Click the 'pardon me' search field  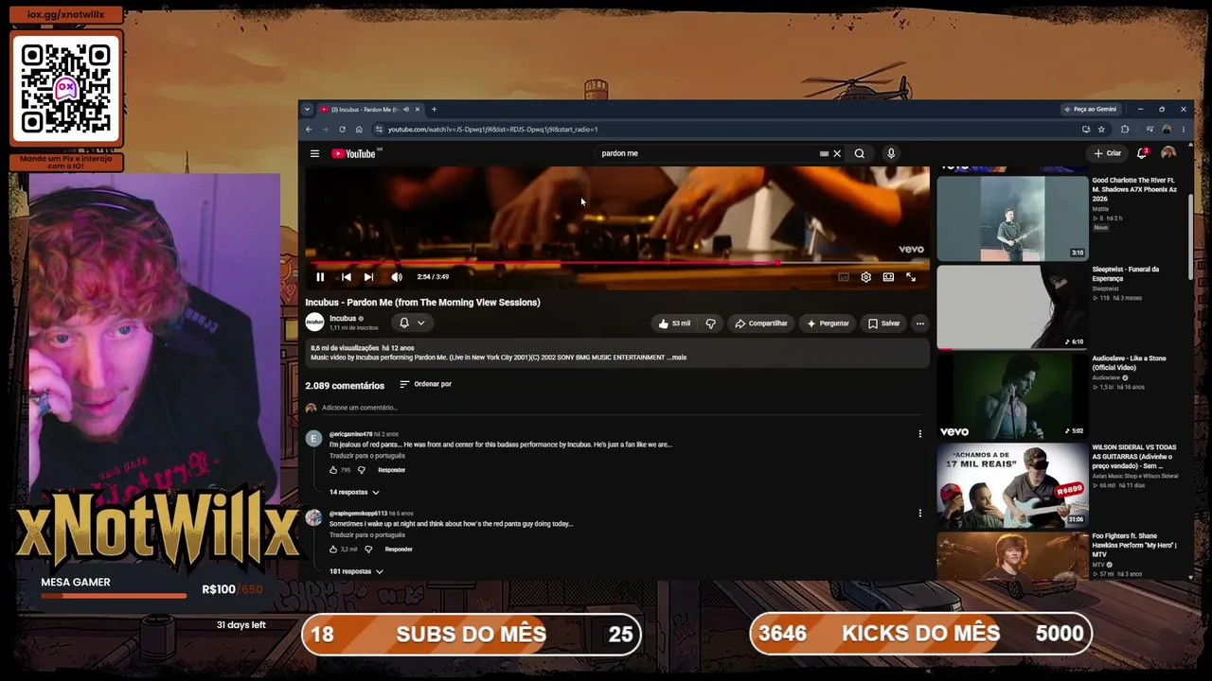[705, 153]
